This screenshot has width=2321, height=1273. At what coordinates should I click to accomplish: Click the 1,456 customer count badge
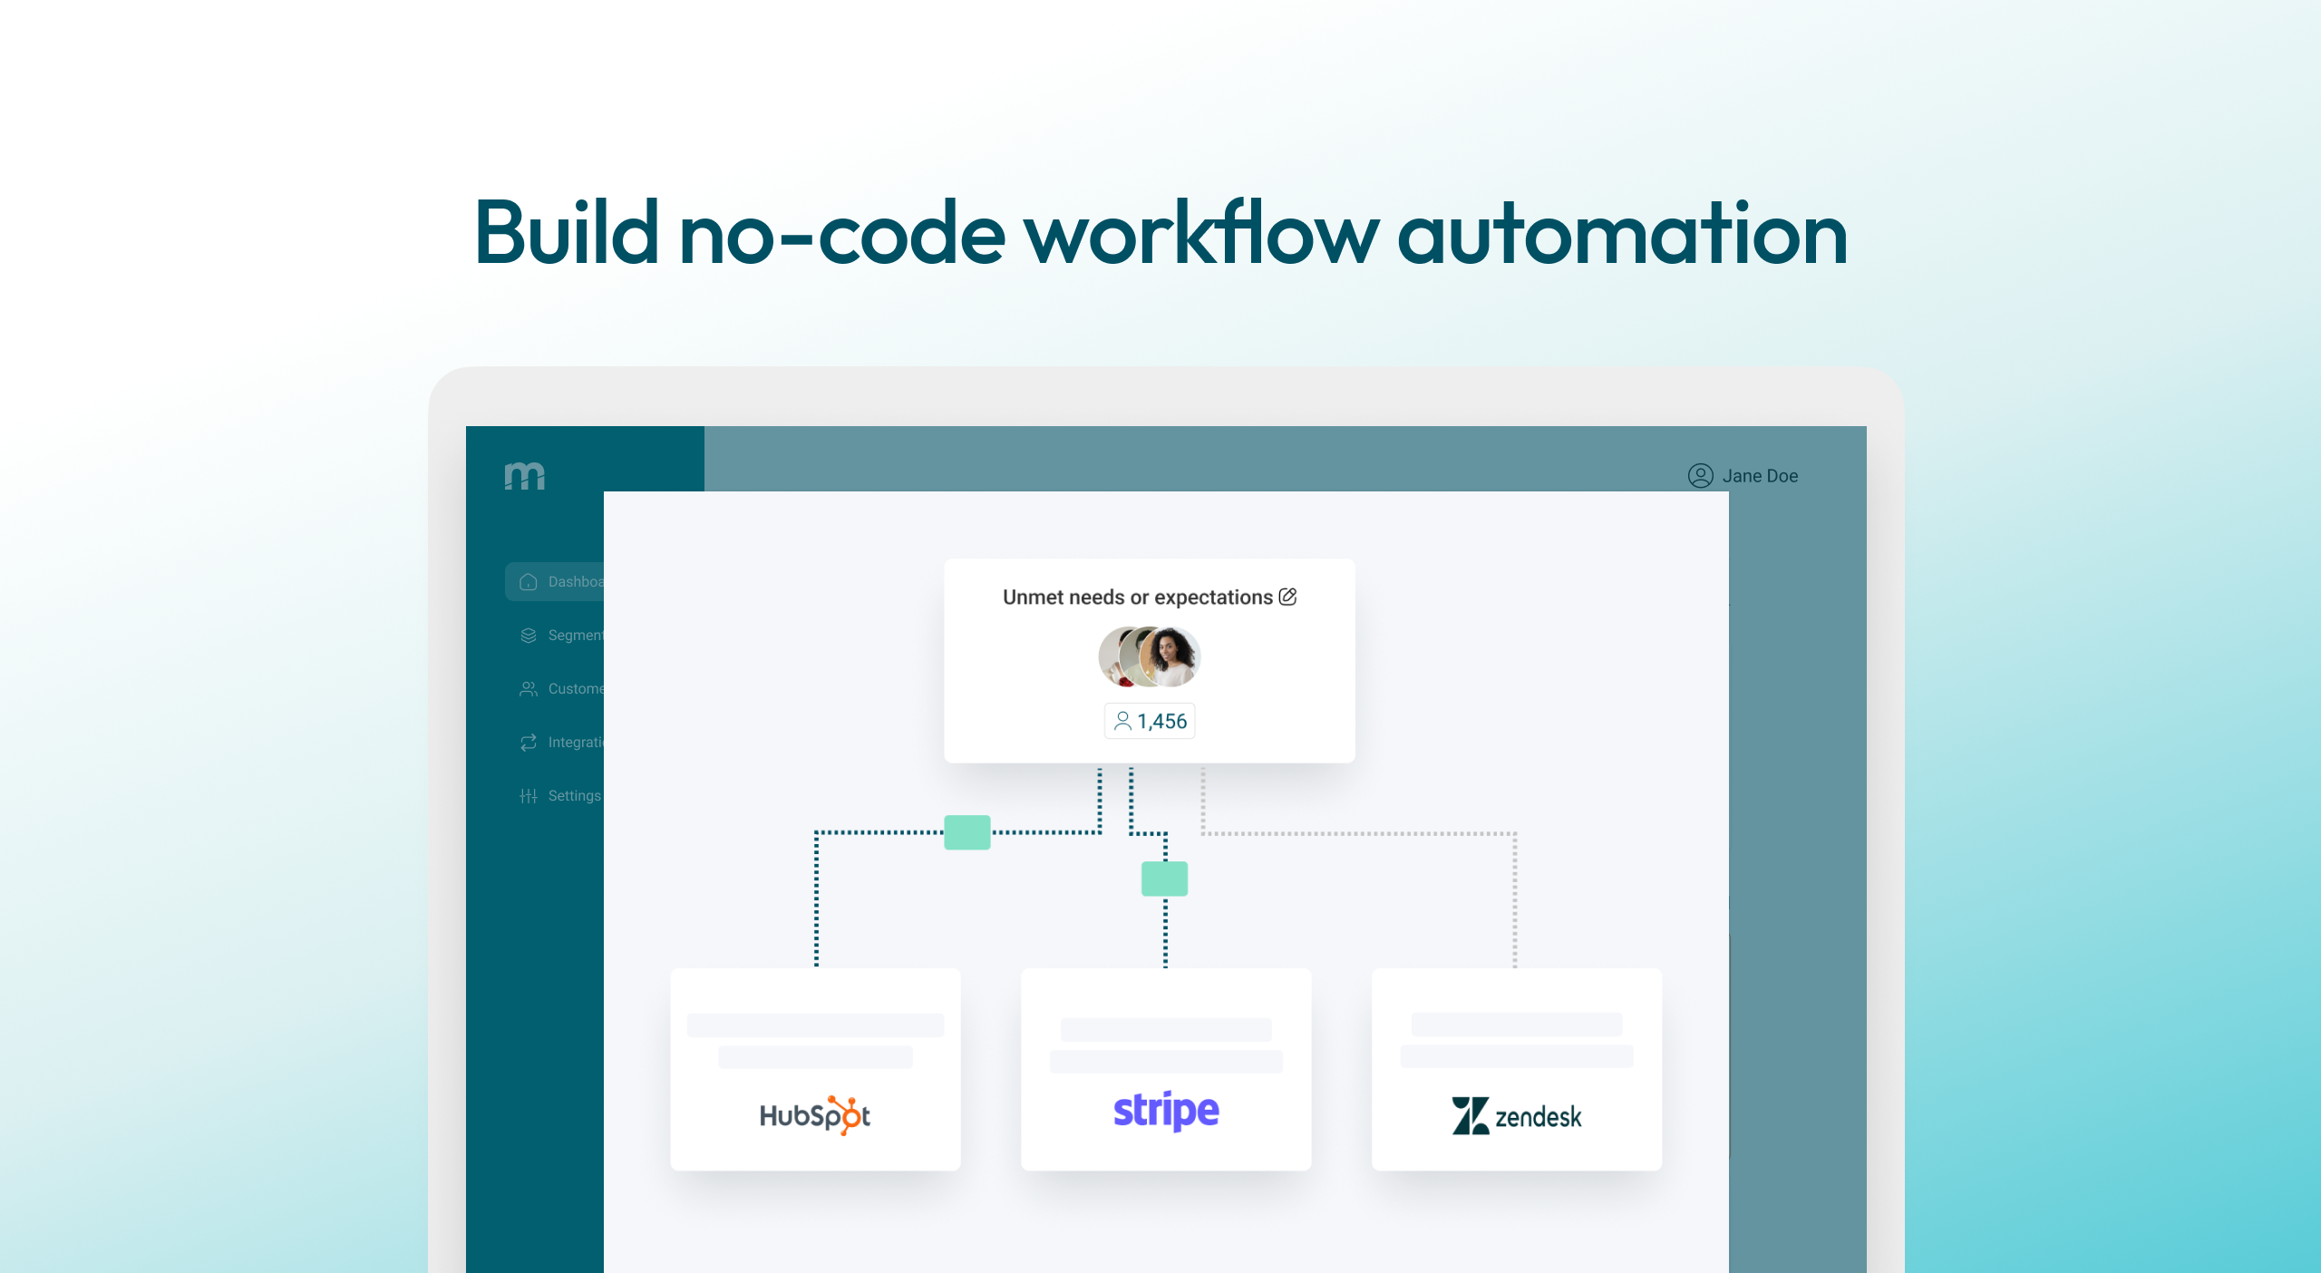point(1150,721)
